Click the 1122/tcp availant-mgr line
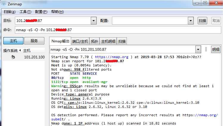 79,82
